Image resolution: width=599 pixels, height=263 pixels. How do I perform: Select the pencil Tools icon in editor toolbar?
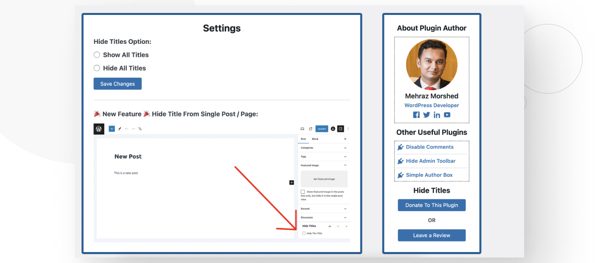(120, 129)
